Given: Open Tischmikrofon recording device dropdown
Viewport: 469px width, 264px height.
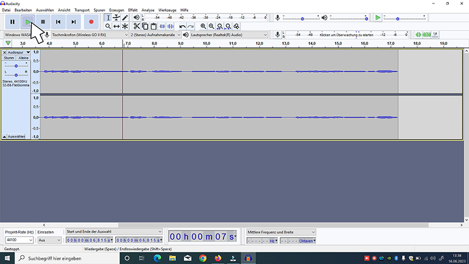Looking at the screenshot, I should coord(90,35).
